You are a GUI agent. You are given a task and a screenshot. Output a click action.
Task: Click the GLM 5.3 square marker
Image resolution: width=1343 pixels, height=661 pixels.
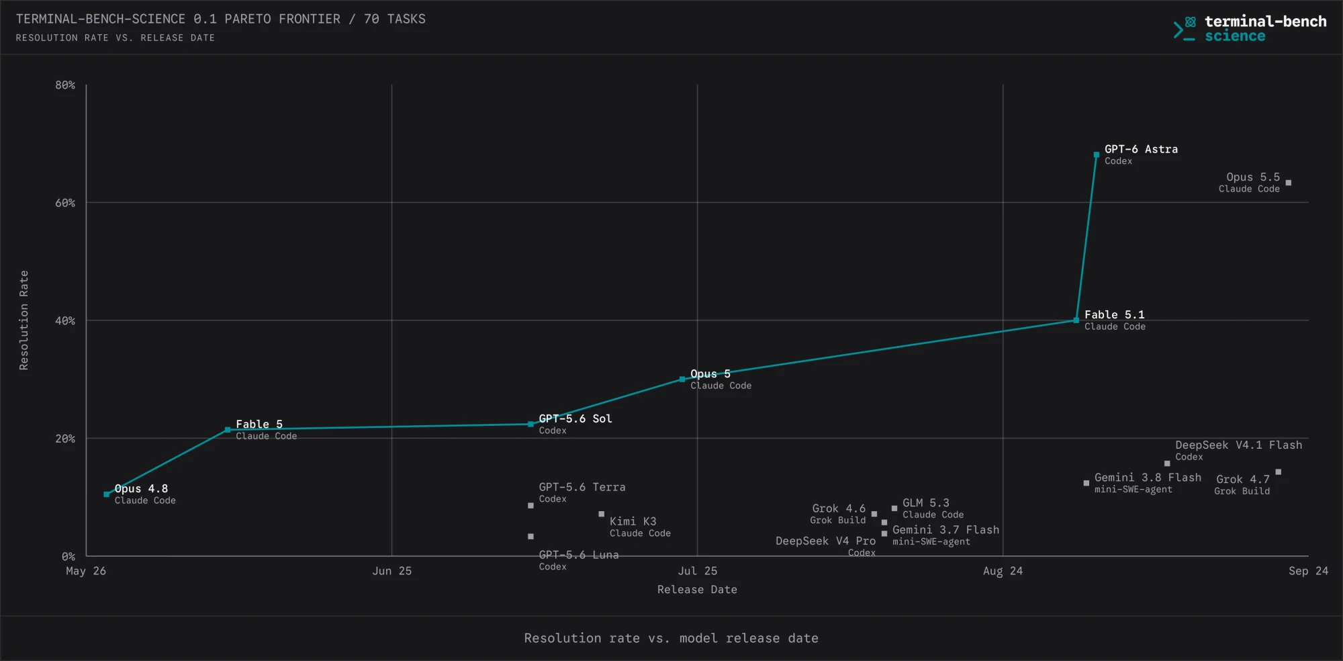tap(894, 509)
